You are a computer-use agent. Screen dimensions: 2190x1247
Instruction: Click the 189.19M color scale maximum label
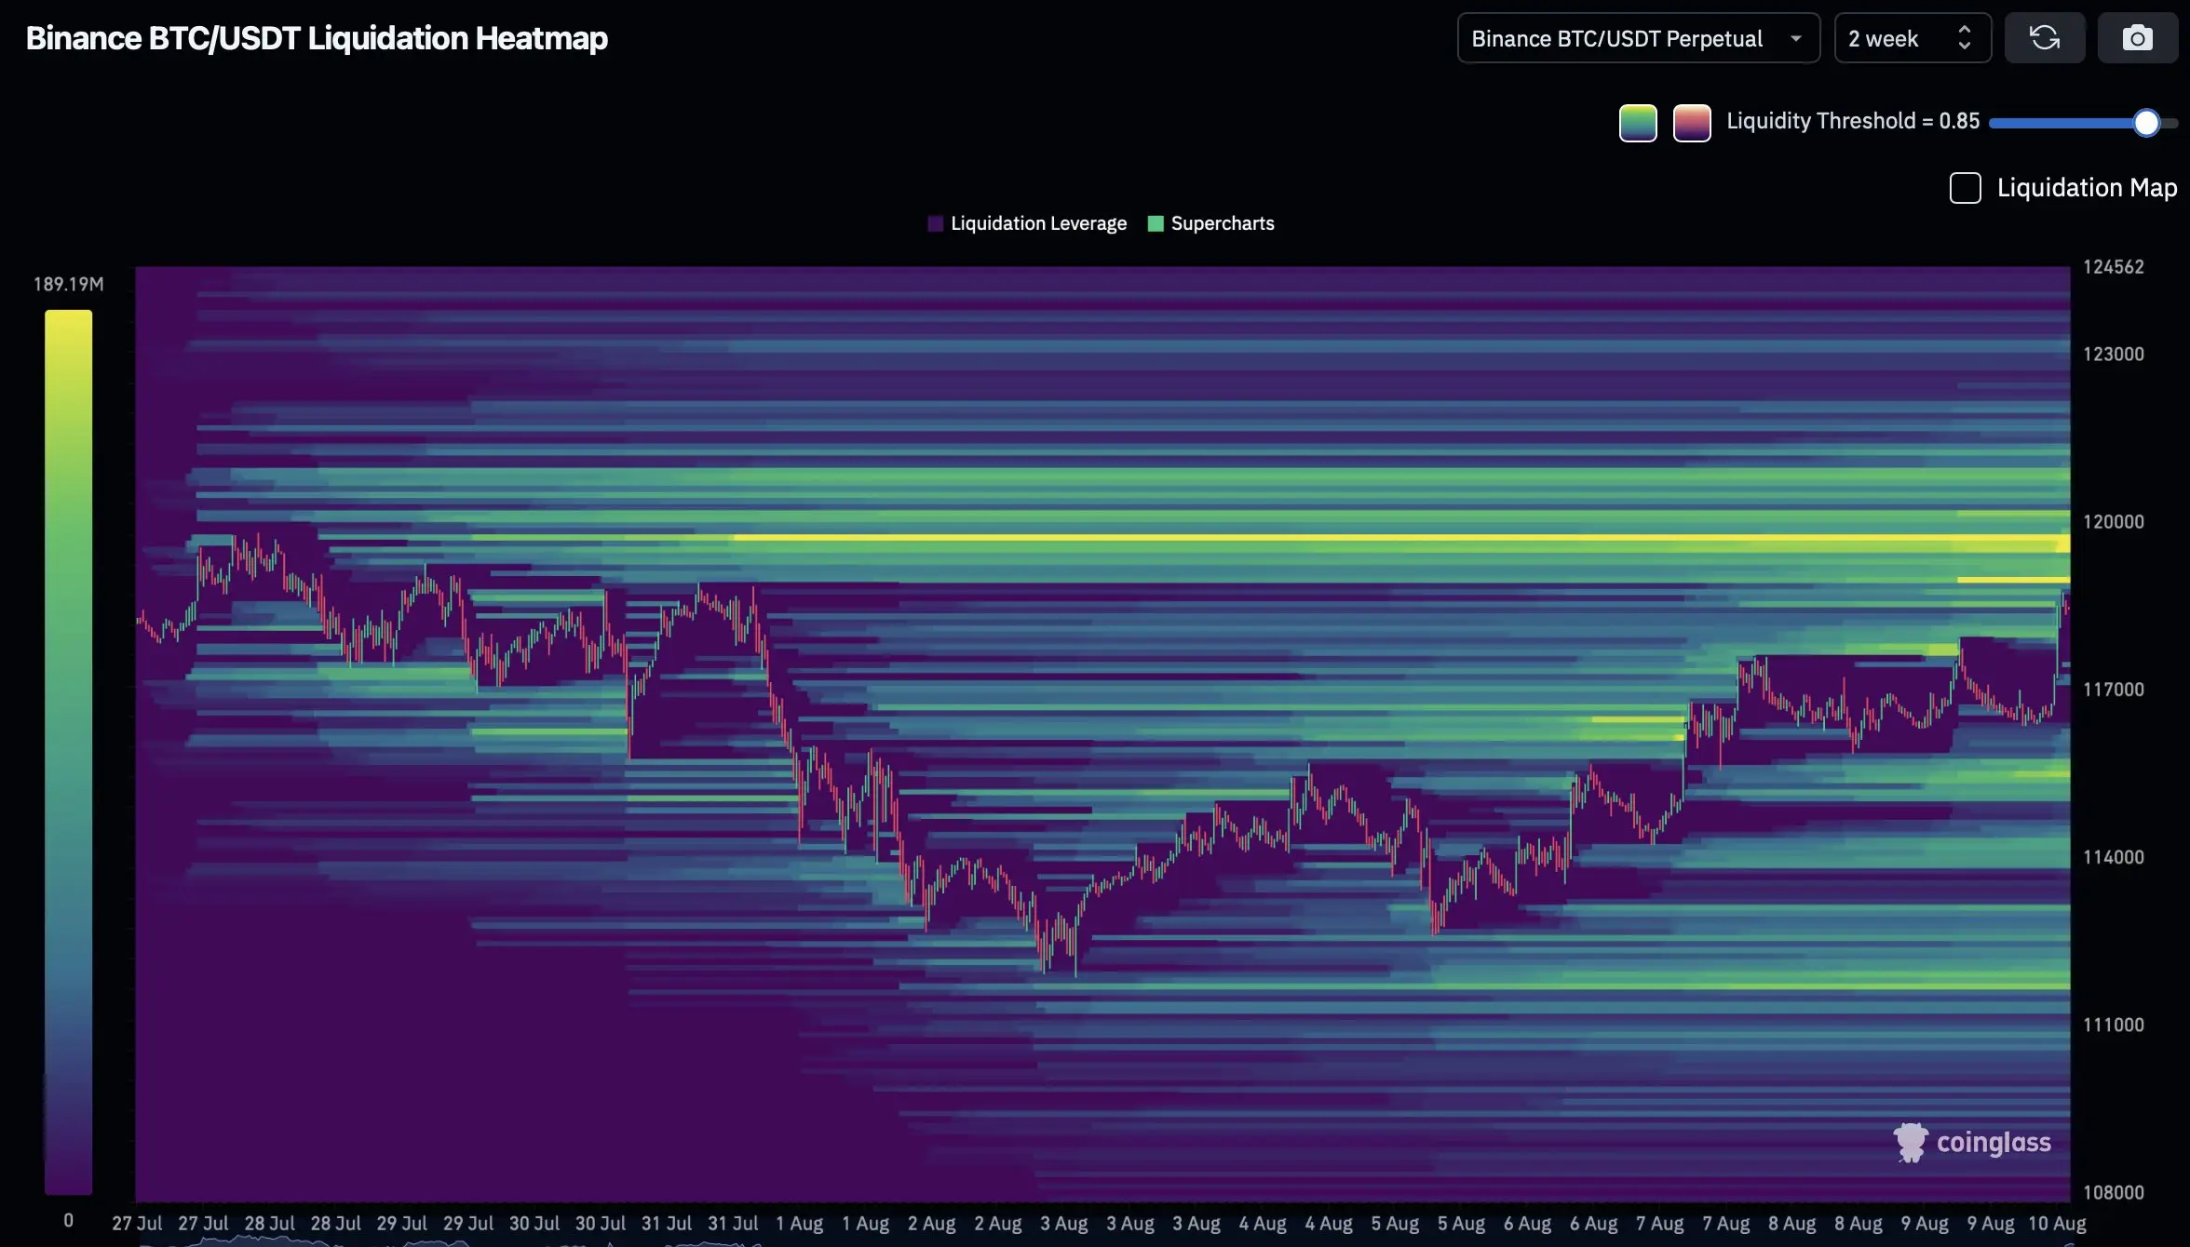pos(69,284)
